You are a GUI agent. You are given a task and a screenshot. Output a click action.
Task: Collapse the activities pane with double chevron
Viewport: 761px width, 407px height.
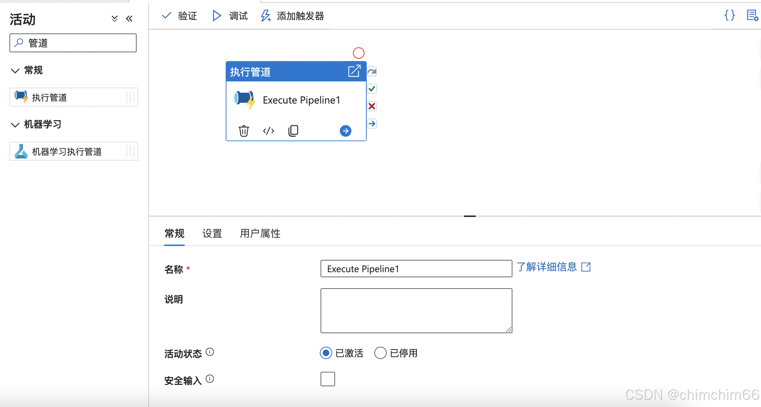[x=129, y=19]
